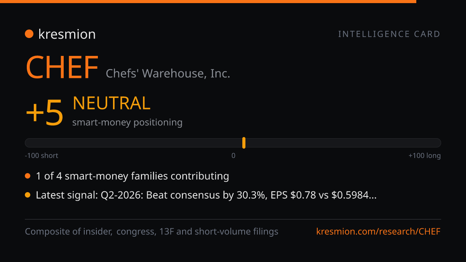Click the orange progress bar at top

[208, 2]
